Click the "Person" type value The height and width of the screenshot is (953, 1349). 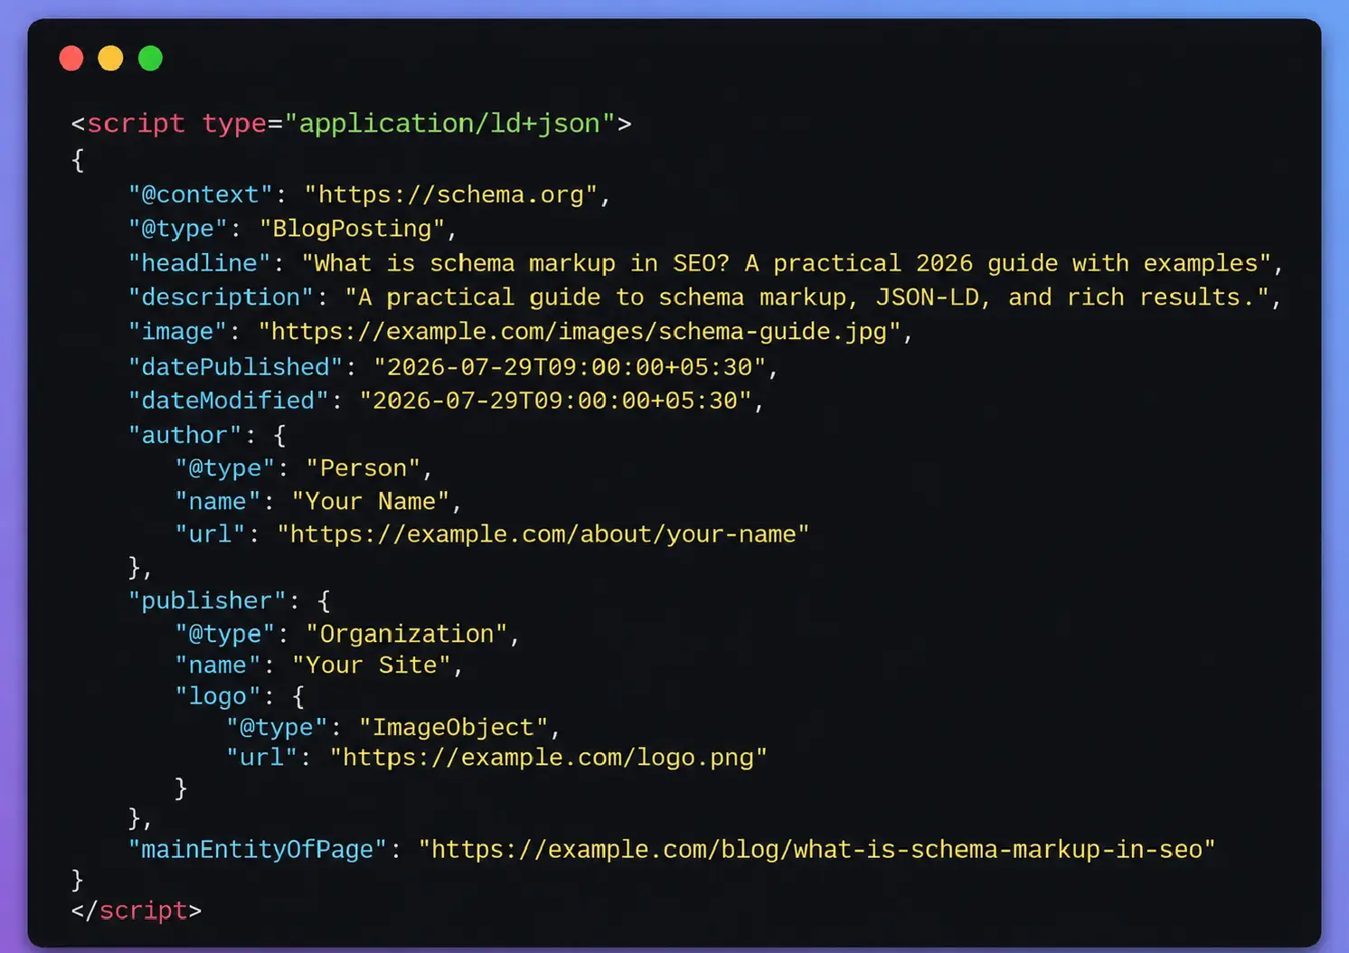point(363,468)
